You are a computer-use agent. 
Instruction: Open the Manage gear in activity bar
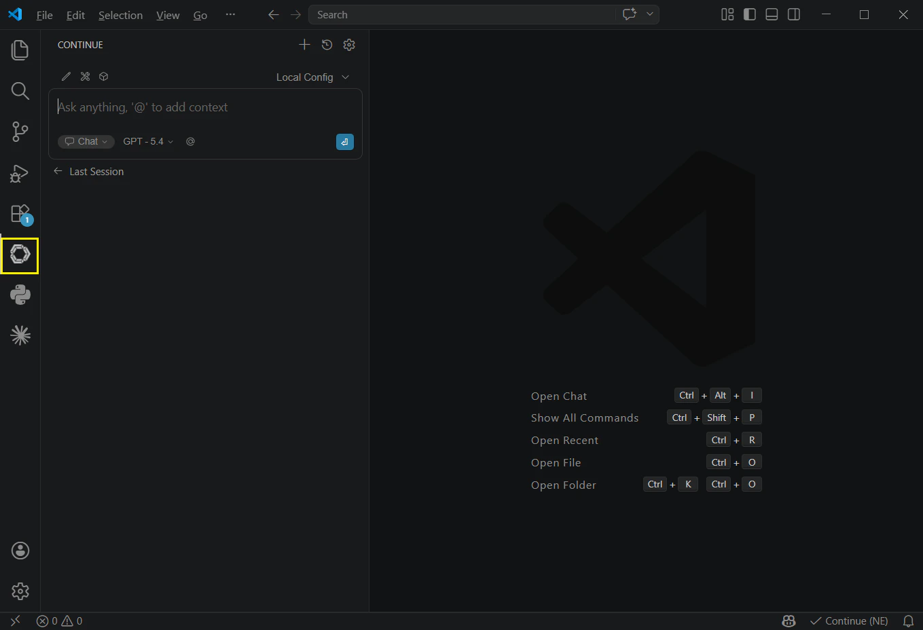tap(20, 591)
